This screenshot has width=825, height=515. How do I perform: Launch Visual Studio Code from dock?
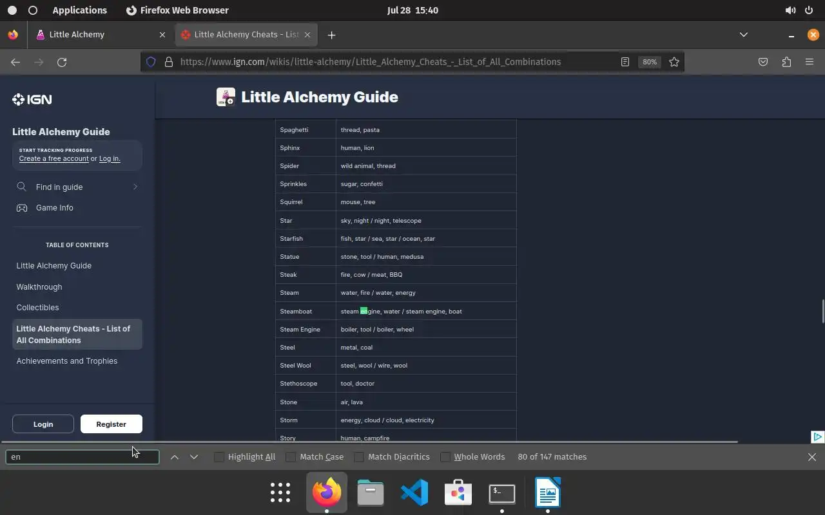point(414,493)
